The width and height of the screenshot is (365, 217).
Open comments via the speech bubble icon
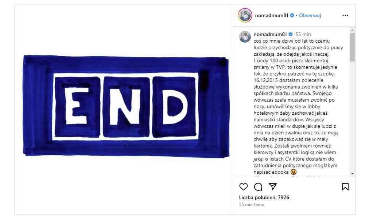point(258,187)
